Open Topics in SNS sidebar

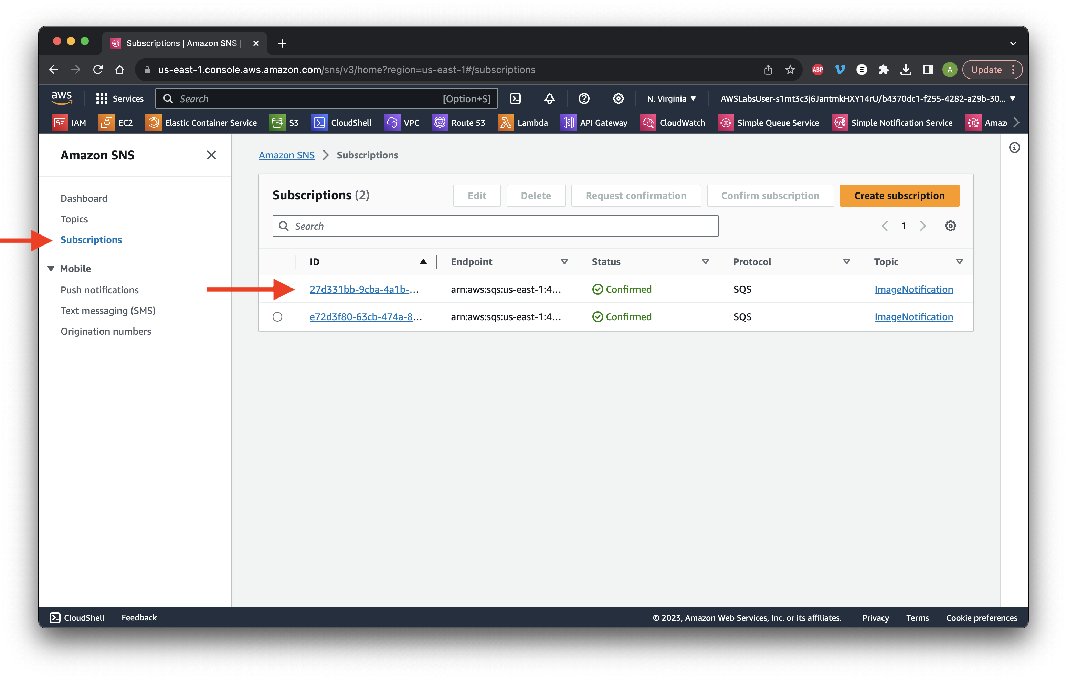click(74, 219)
